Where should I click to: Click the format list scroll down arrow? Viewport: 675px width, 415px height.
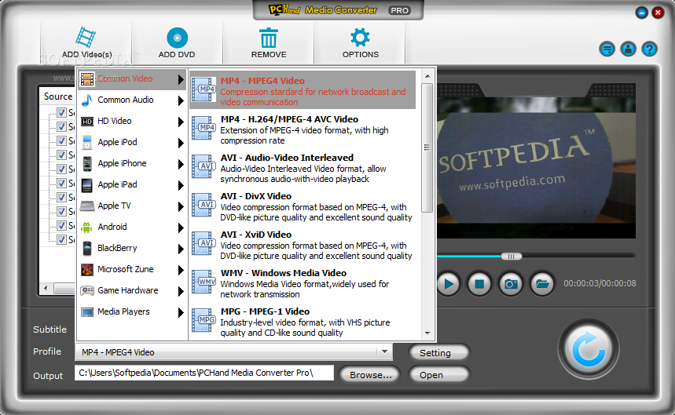click(x=427, y=333)
